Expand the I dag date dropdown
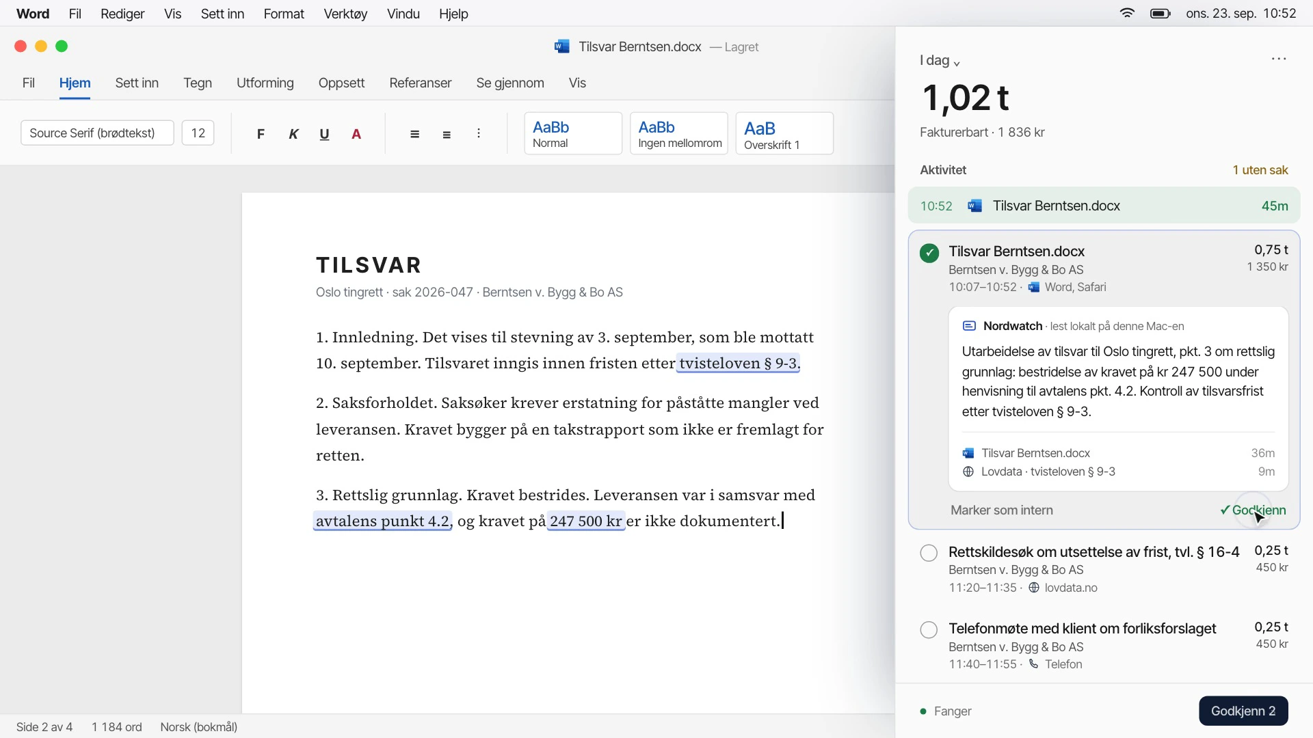The height and width of the screenshot is (738, 1313). coord(940,60)
